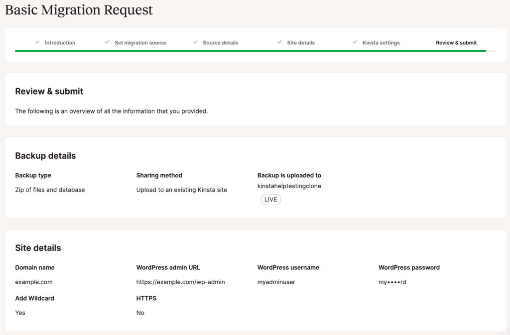Switch to the Source details step
Screen dimensions: 510x335
coord(220,43)
